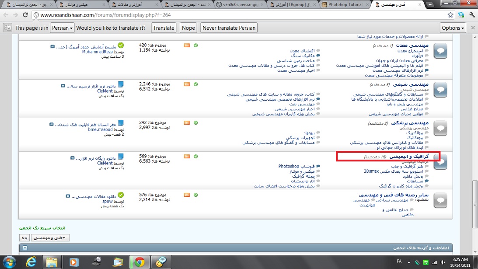The height and width of the screenshot is (269, 478).
Task: Click the Chemical Engineering forum speech bubble icon
Action: tap(440, 90)
